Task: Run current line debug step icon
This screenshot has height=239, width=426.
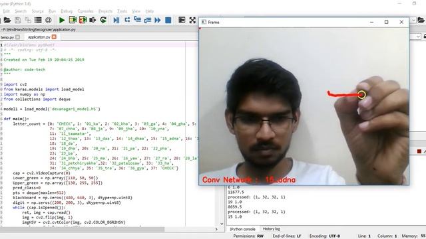Action: (x=127, y=20)
